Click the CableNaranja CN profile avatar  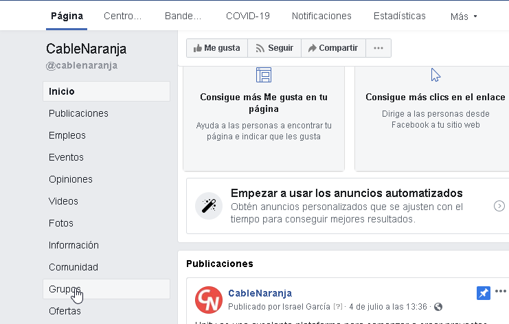pyautogui.click(x=209, y=300)
